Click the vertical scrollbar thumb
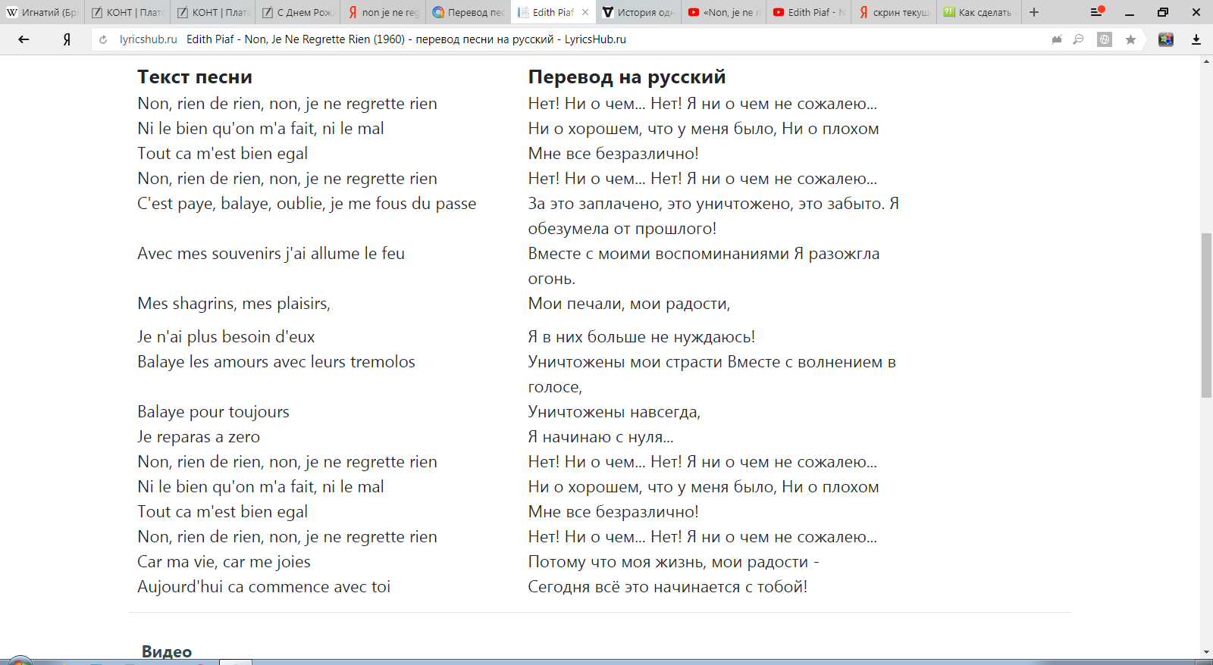 pos(1206,315)
